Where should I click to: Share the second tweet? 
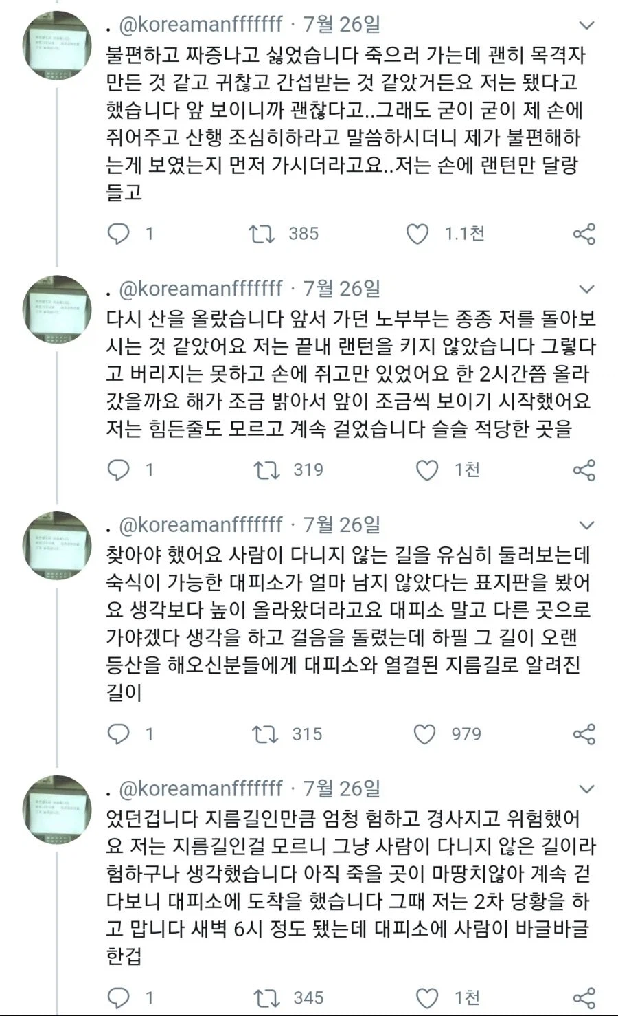(584, 470)
